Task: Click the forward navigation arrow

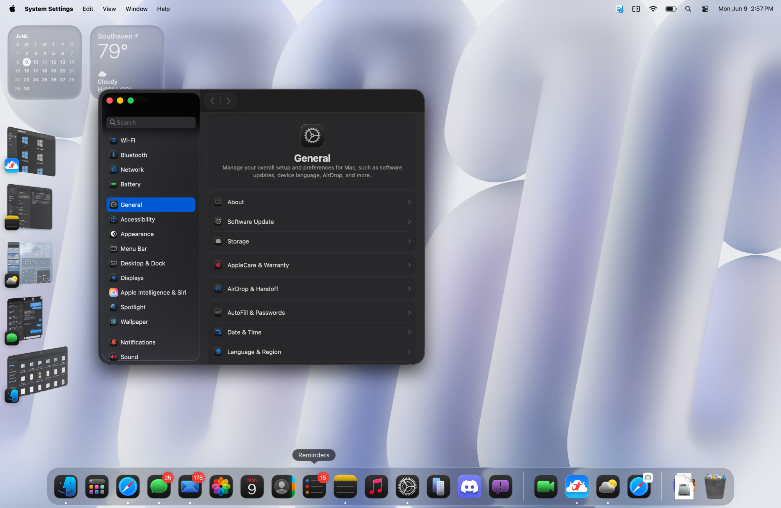Action: [228, 101]
